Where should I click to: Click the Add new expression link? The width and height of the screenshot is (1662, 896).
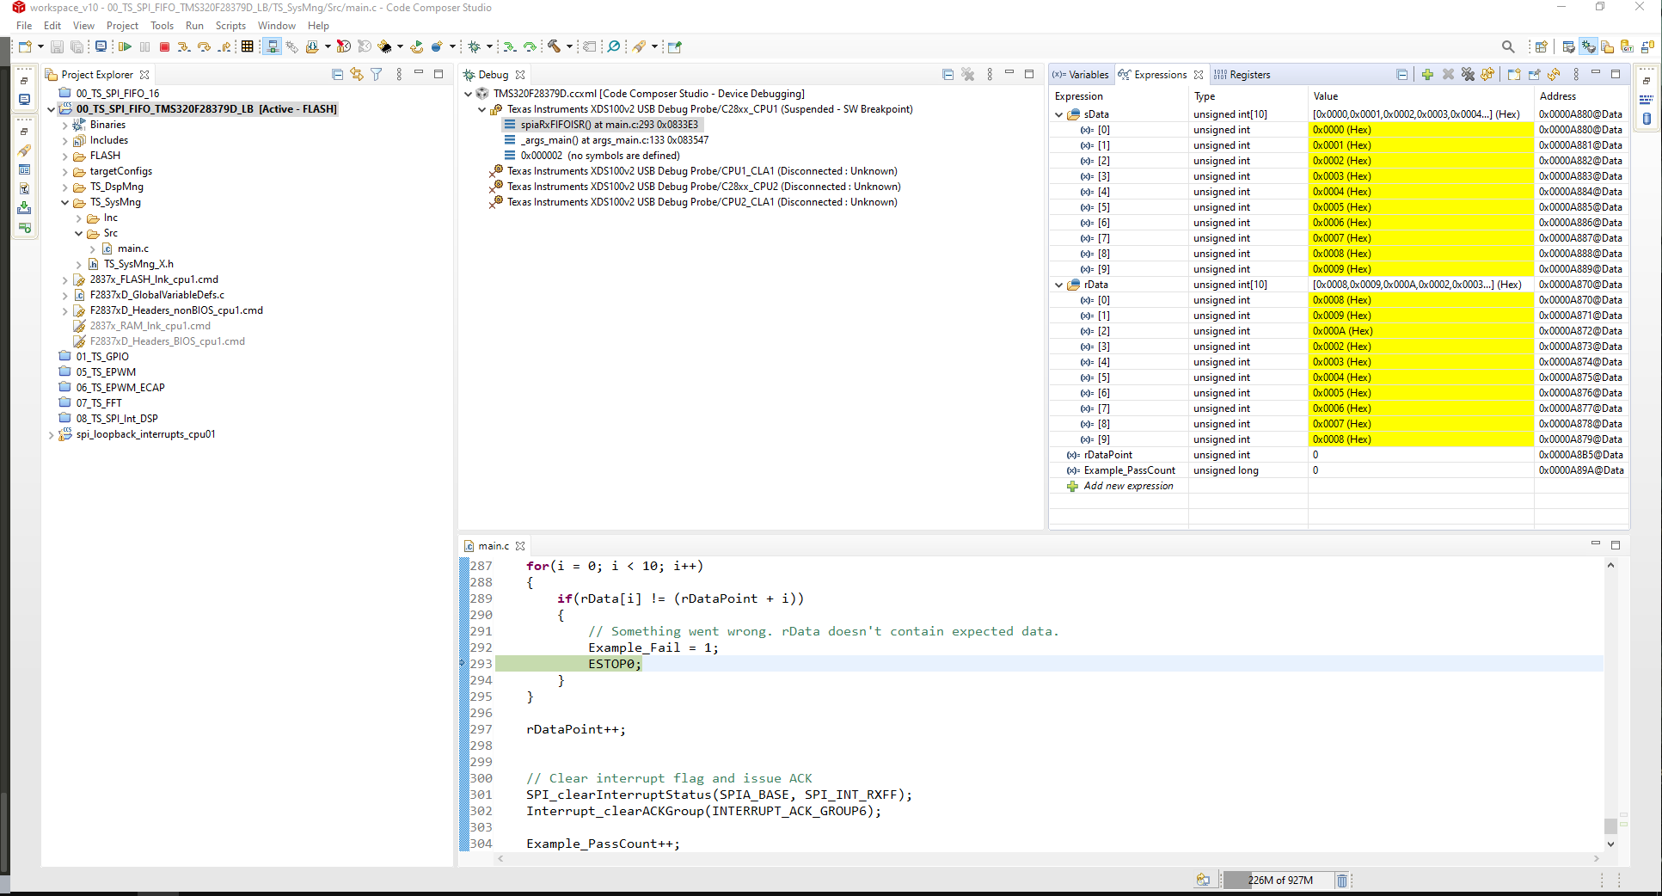(1127, 486)
